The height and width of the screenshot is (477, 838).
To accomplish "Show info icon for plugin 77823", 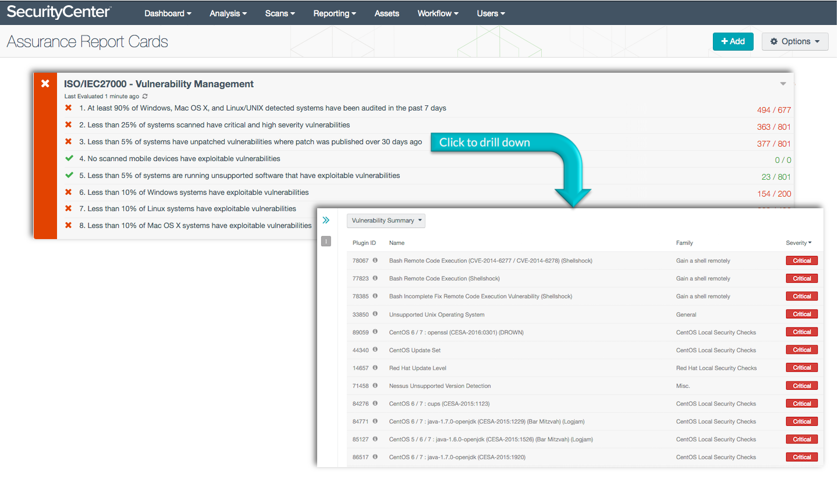I will 375,278.
